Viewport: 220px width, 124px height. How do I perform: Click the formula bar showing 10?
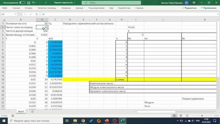pyautogui.click(x=128, y=14)
